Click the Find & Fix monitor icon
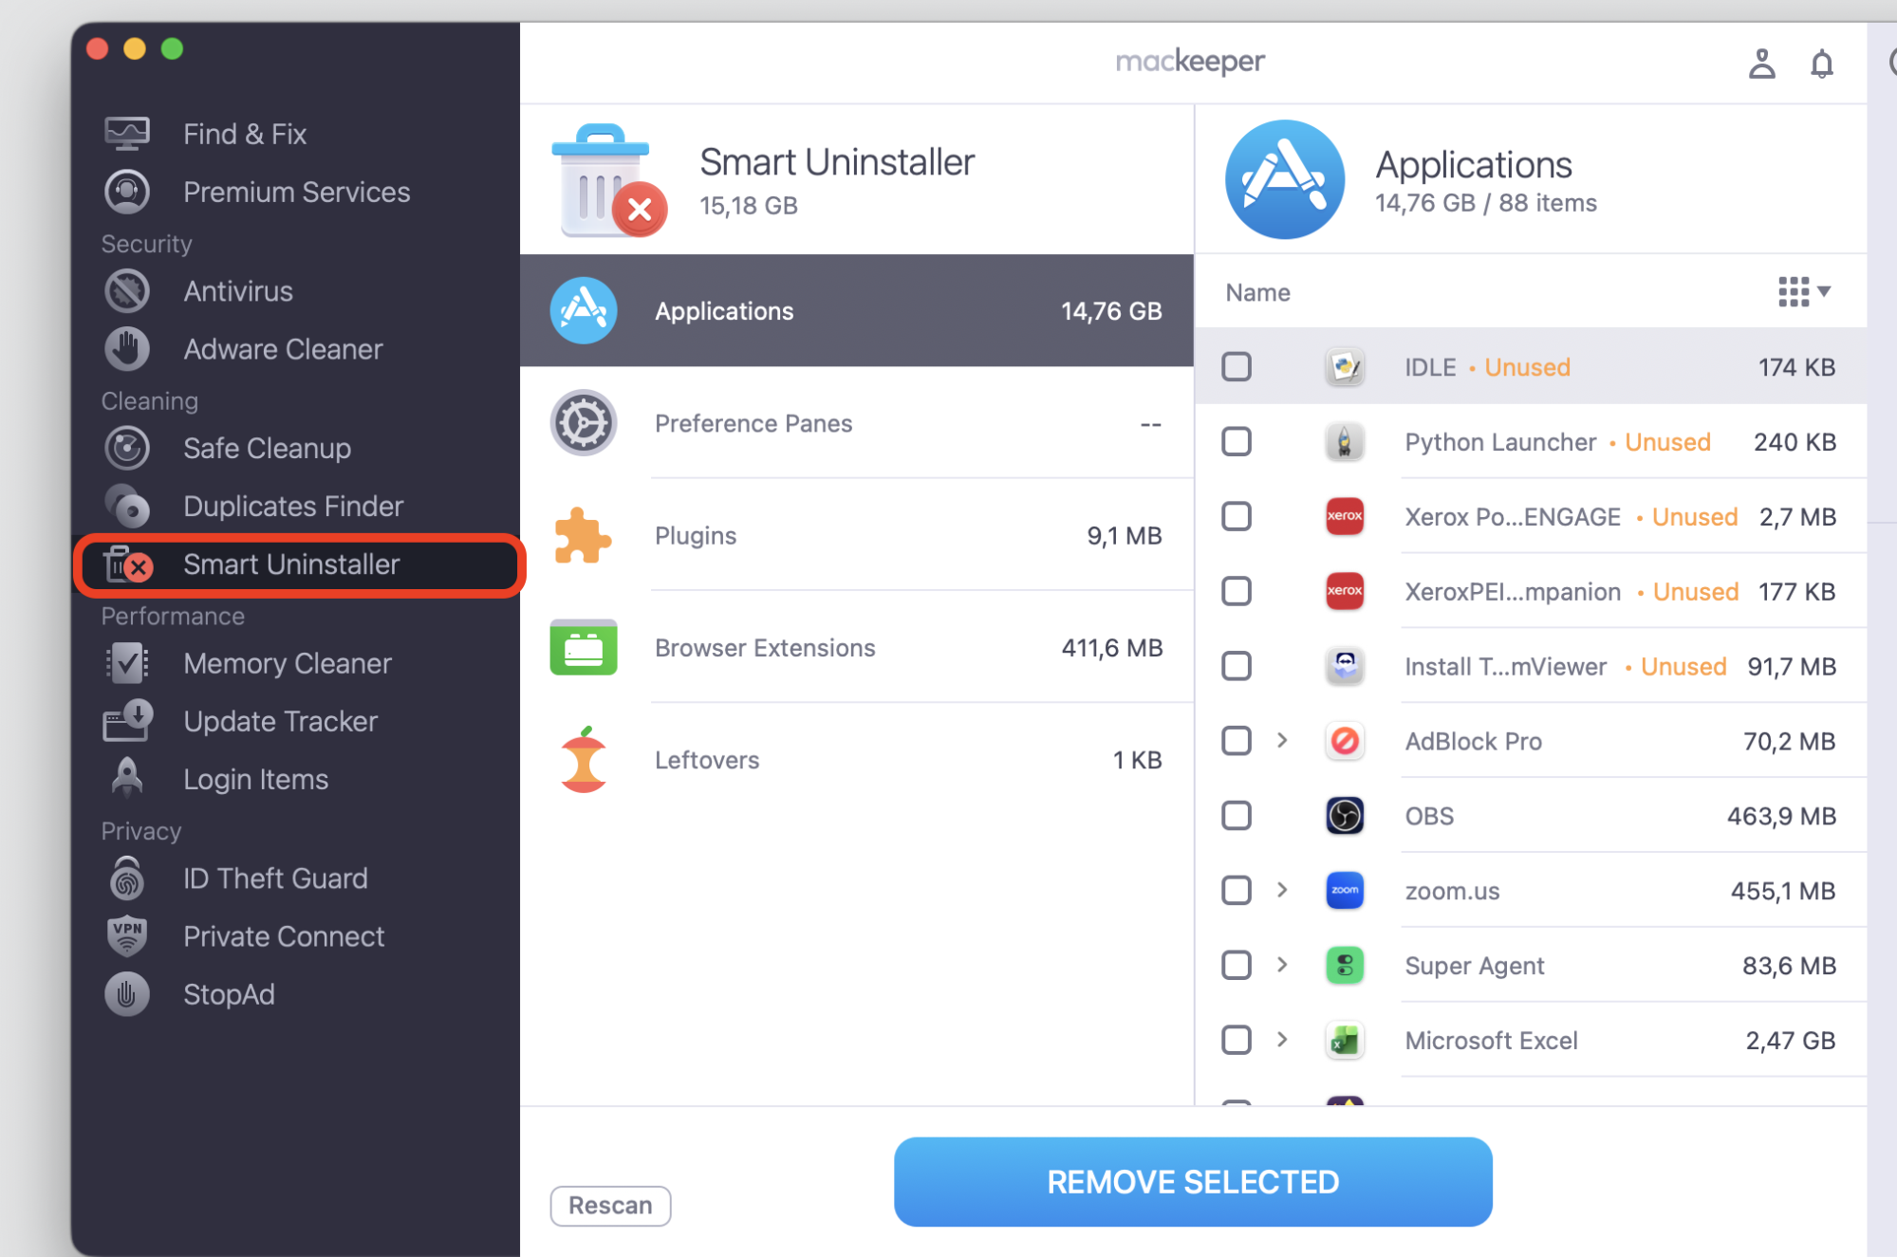Screen dimensions: 1897x1257 126,134
